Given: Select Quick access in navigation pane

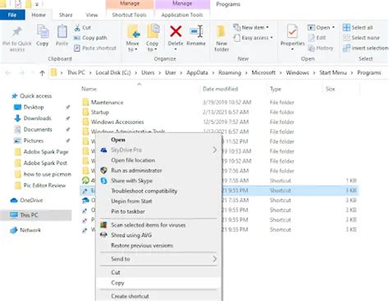Looking at the screenshot, I should click(35, 96).
